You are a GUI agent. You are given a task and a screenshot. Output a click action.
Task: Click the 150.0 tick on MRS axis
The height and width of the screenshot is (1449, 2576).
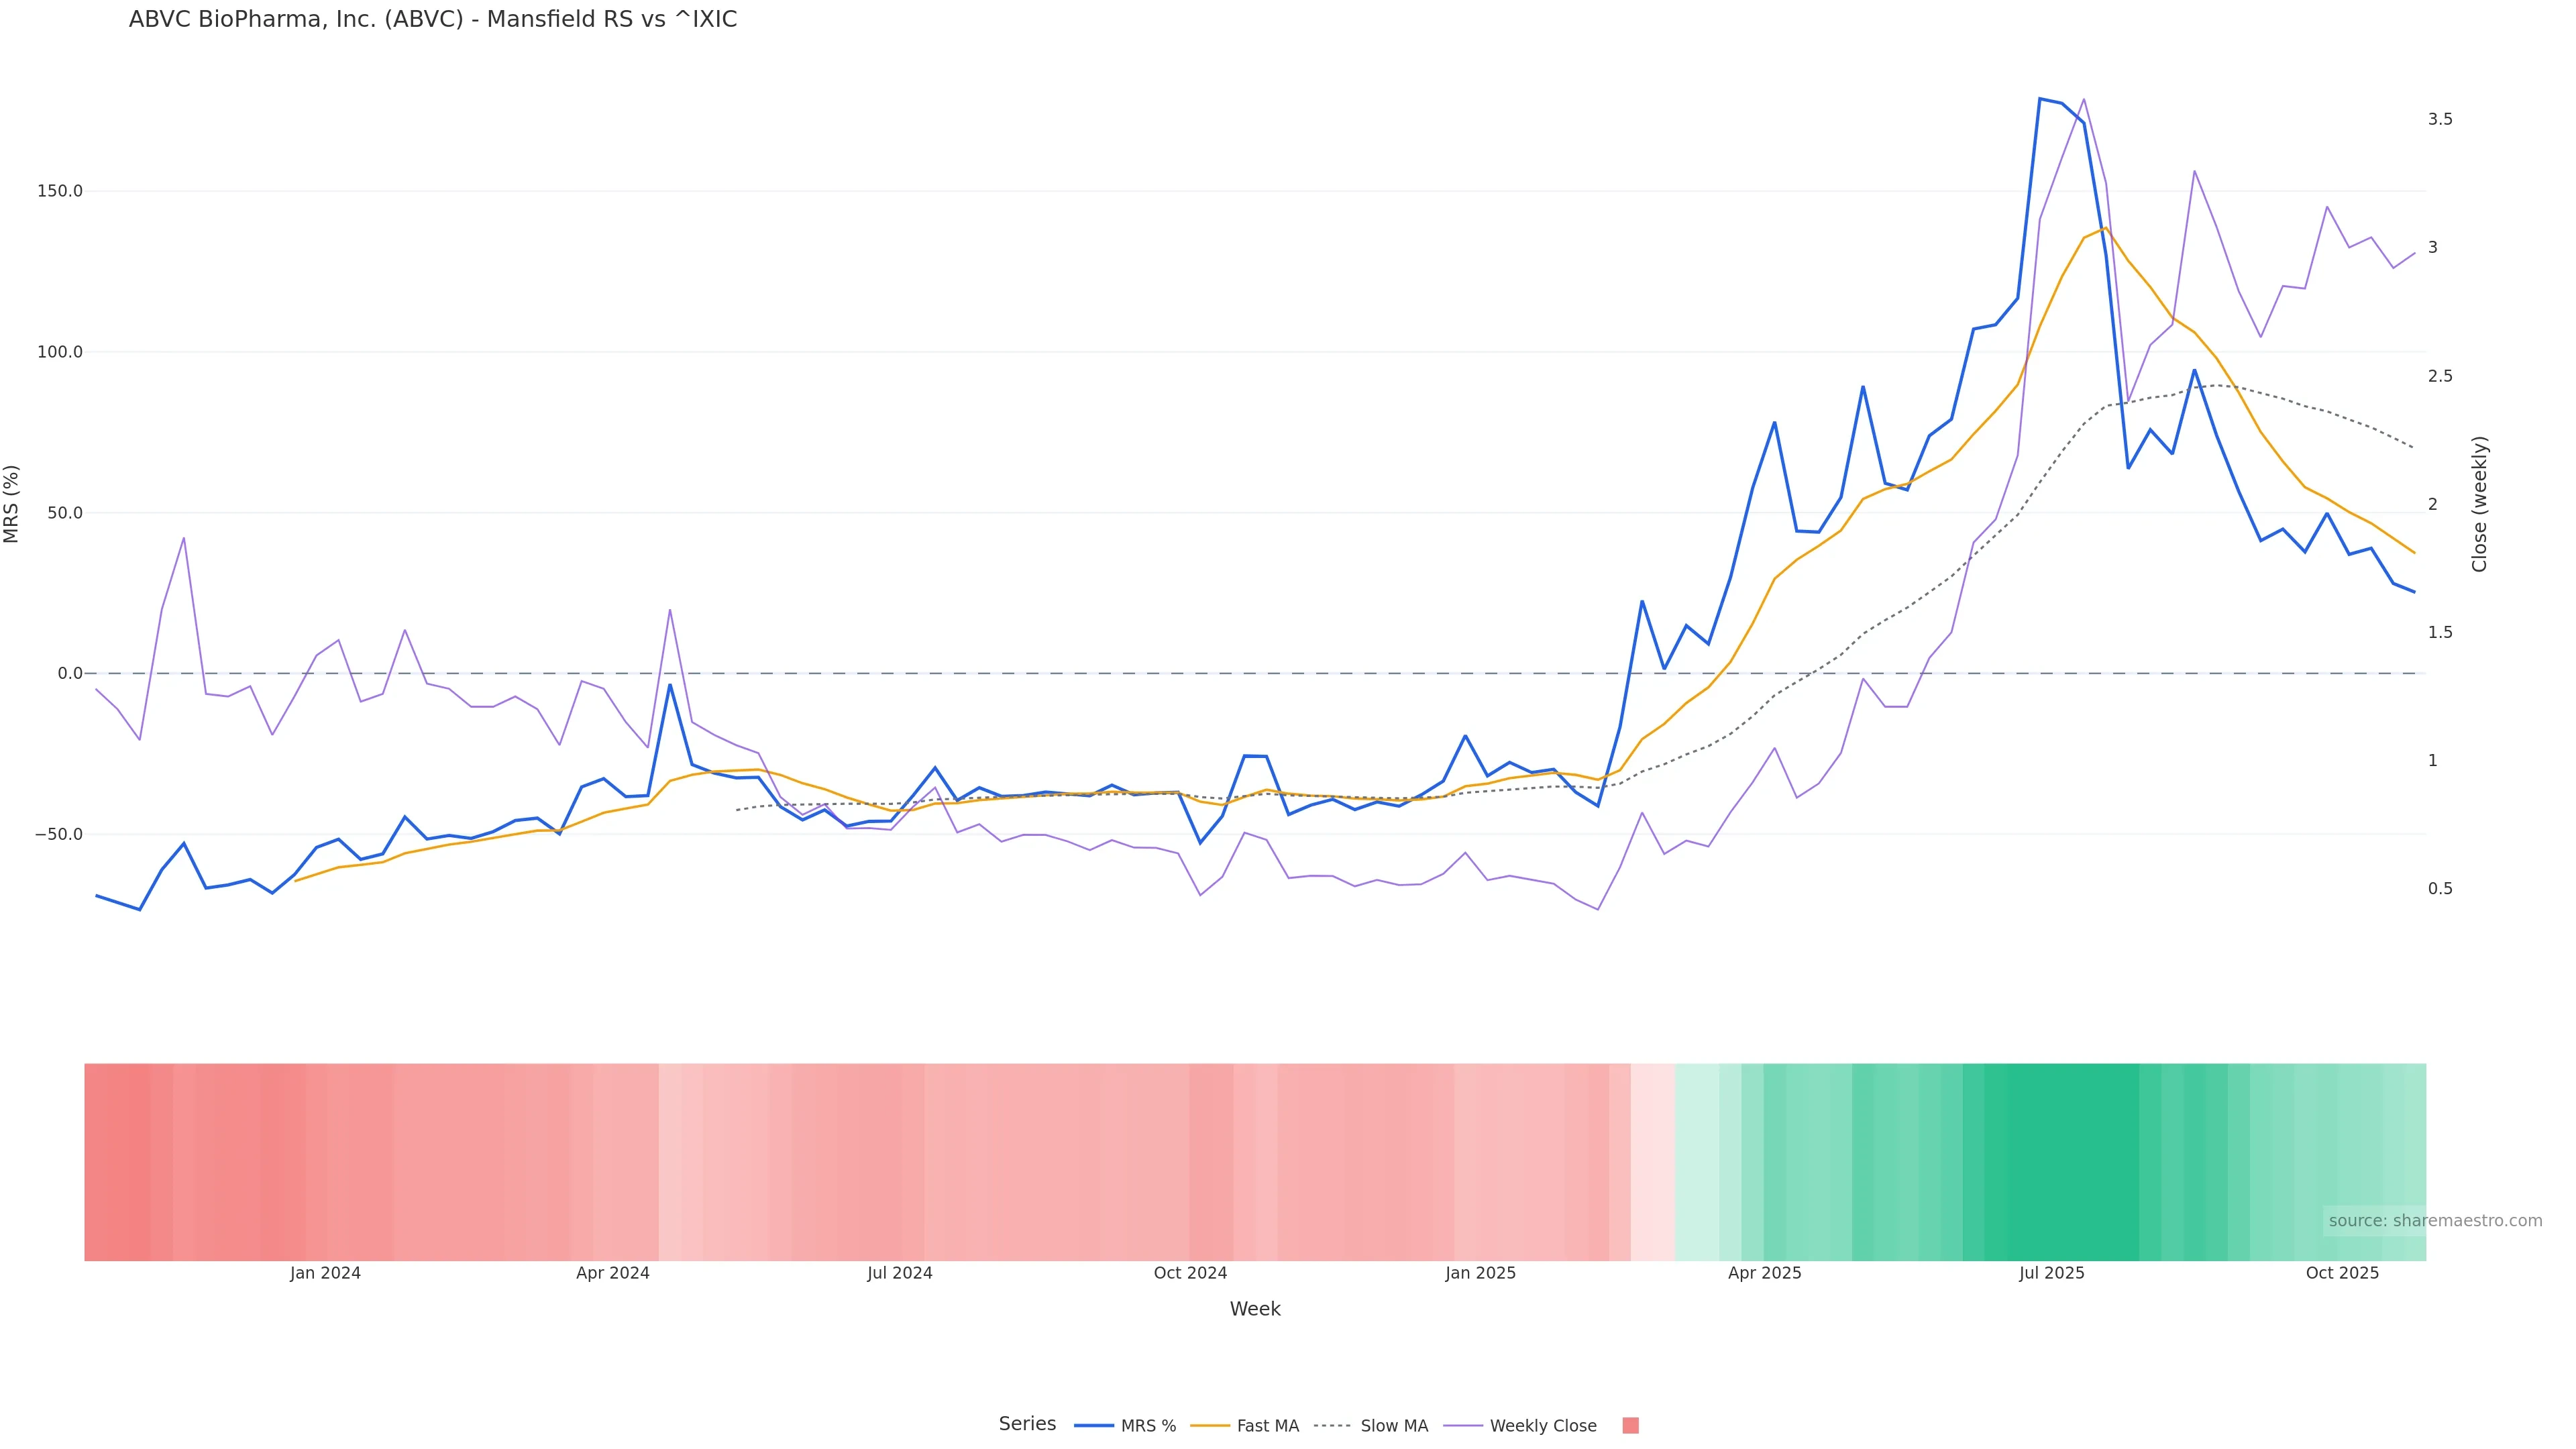coord(60,191)
